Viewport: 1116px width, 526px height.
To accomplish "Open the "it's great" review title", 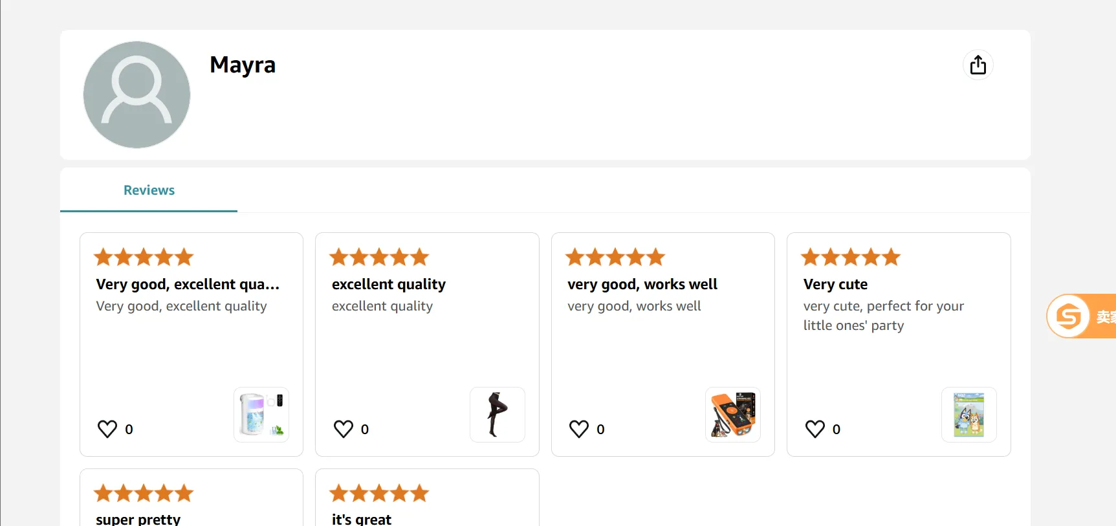I will tap(362, 519).
